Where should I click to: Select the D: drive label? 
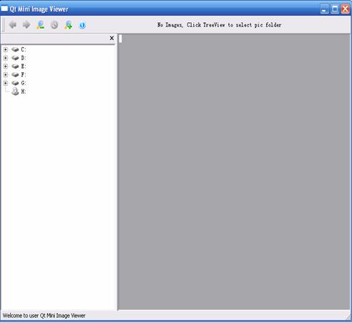[x=24, y=58]
